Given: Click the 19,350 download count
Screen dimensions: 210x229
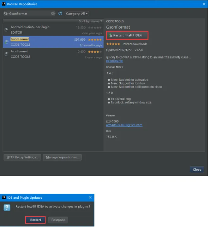Looking at the screenshot, I should tap(81, 27).
